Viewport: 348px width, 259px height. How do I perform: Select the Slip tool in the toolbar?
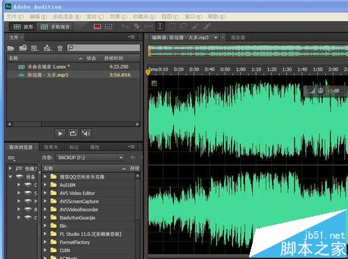point(148,26)
